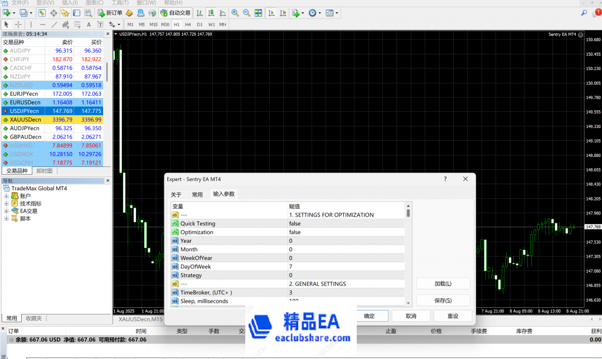Click the zoom in magnifier icon
The image size is (602, 359).
tap(235, 13)
